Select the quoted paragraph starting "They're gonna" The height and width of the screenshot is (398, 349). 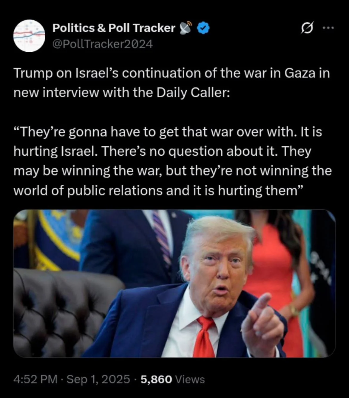pyautogui.click(x=172, y=161)
